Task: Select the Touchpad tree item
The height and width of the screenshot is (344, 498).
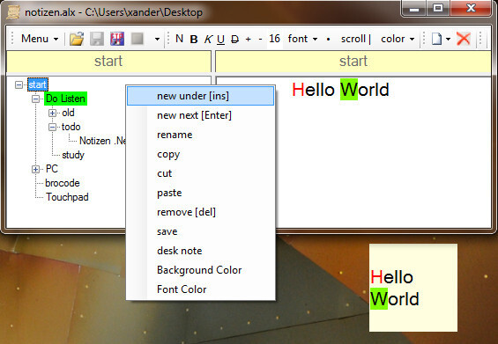Action: pyautogui.click(x=67, y=197)
